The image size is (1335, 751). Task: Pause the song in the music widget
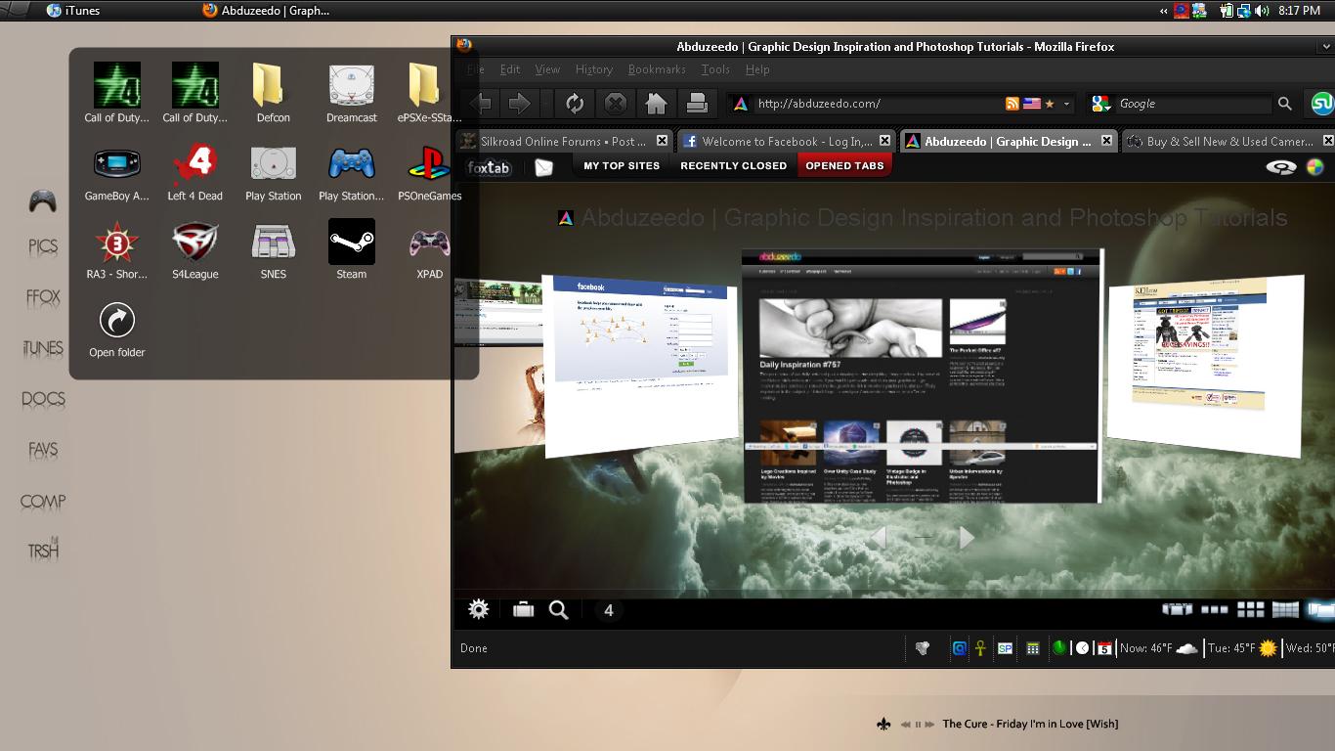918,725
